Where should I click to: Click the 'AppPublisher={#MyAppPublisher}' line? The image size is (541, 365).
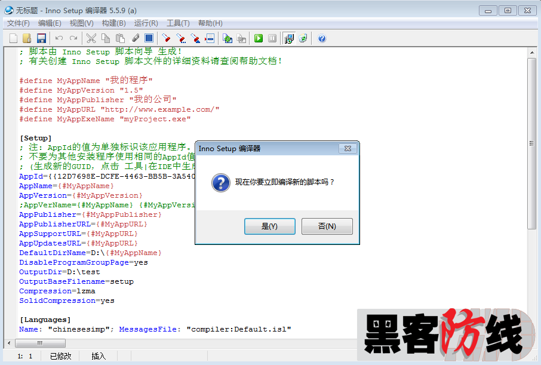click(x=90, y=214)
